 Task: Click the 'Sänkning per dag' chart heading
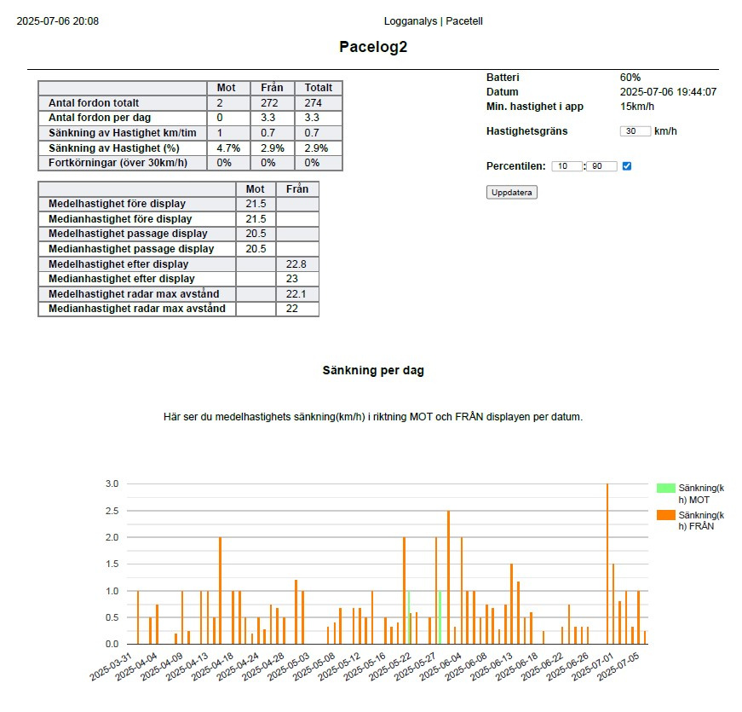point(373,370)
